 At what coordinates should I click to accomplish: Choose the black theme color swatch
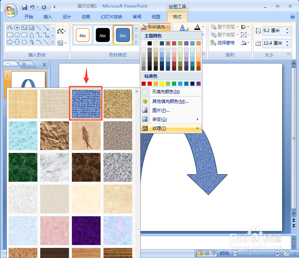[150, 43]
